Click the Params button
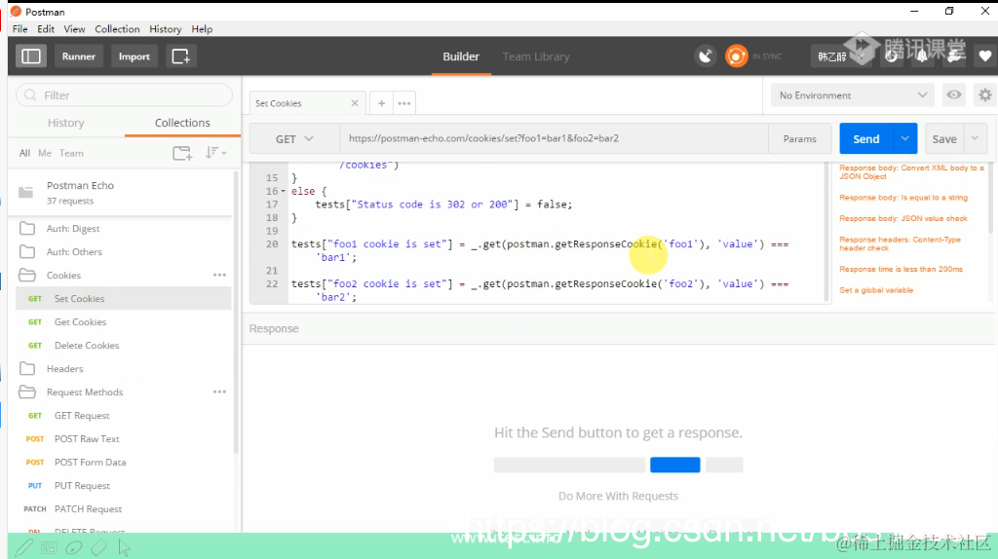 coord(800,138)
